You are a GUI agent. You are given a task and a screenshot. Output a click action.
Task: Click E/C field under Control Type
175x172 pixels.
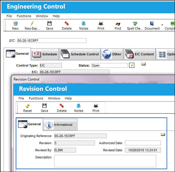pyautogui.click(x=75, y=72)
